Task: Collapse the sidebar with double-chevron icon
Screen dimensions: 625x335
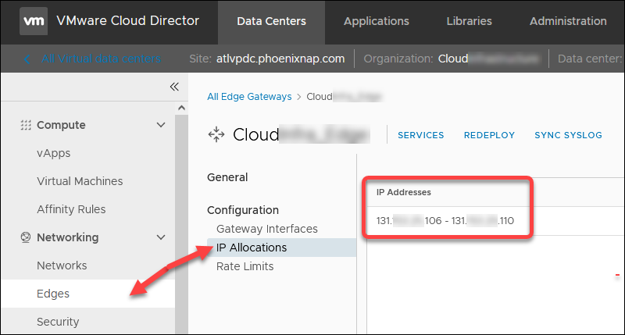Action: coord(174,87)
